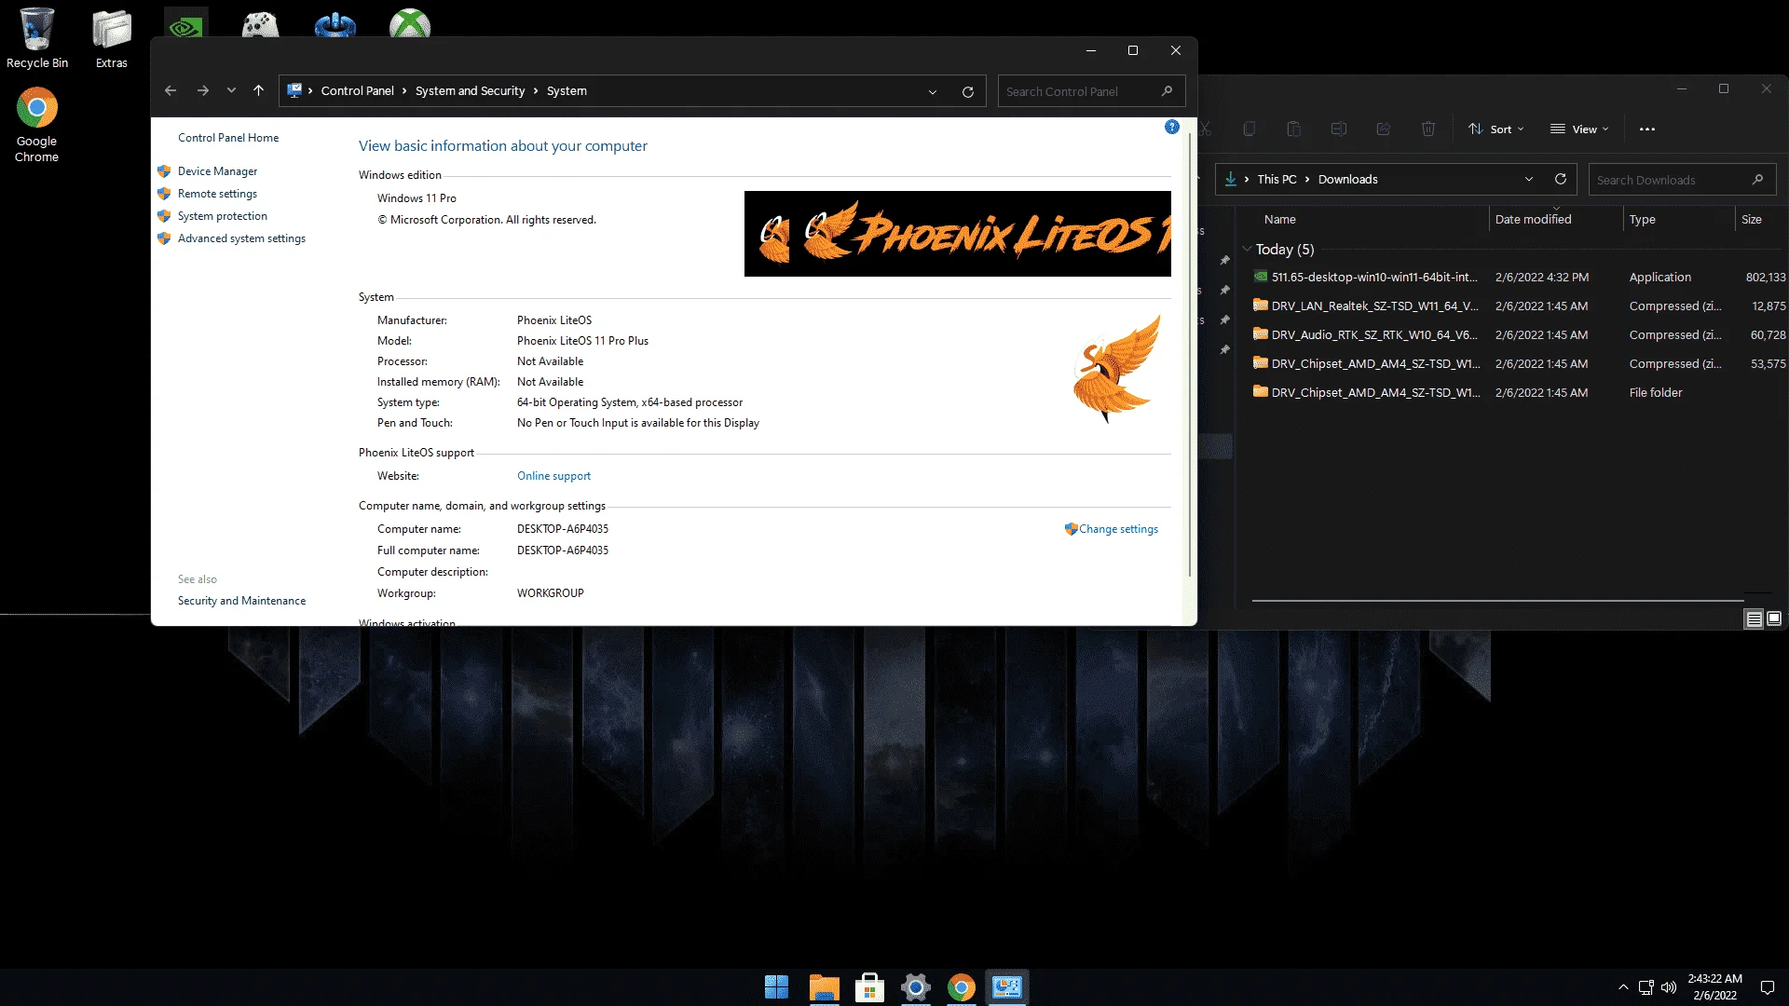Go back in Control Panel navigation
The image size is (1789, 1006).
tap(171, 91)
